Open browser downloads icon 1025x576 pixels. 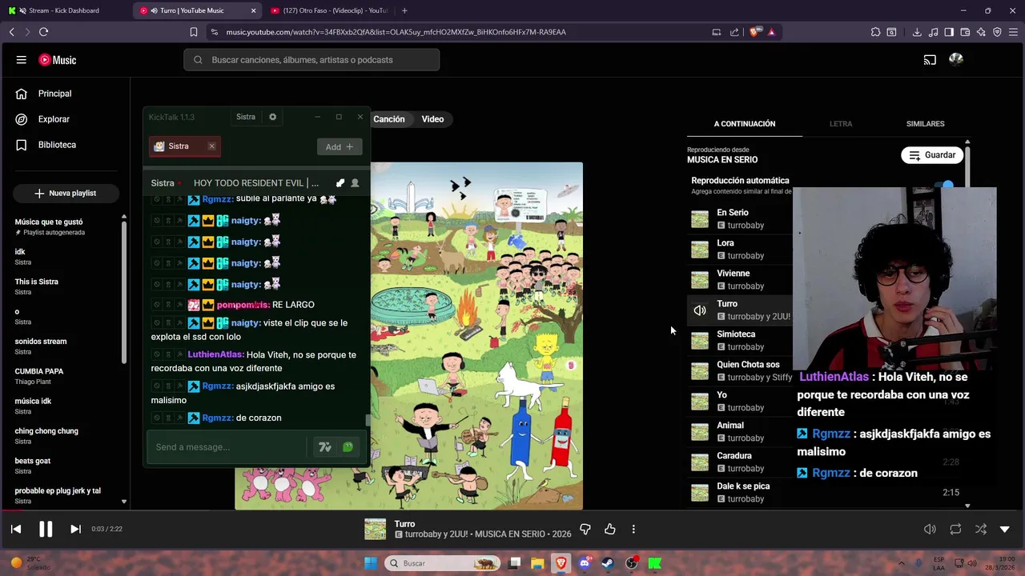pos(917,32)
